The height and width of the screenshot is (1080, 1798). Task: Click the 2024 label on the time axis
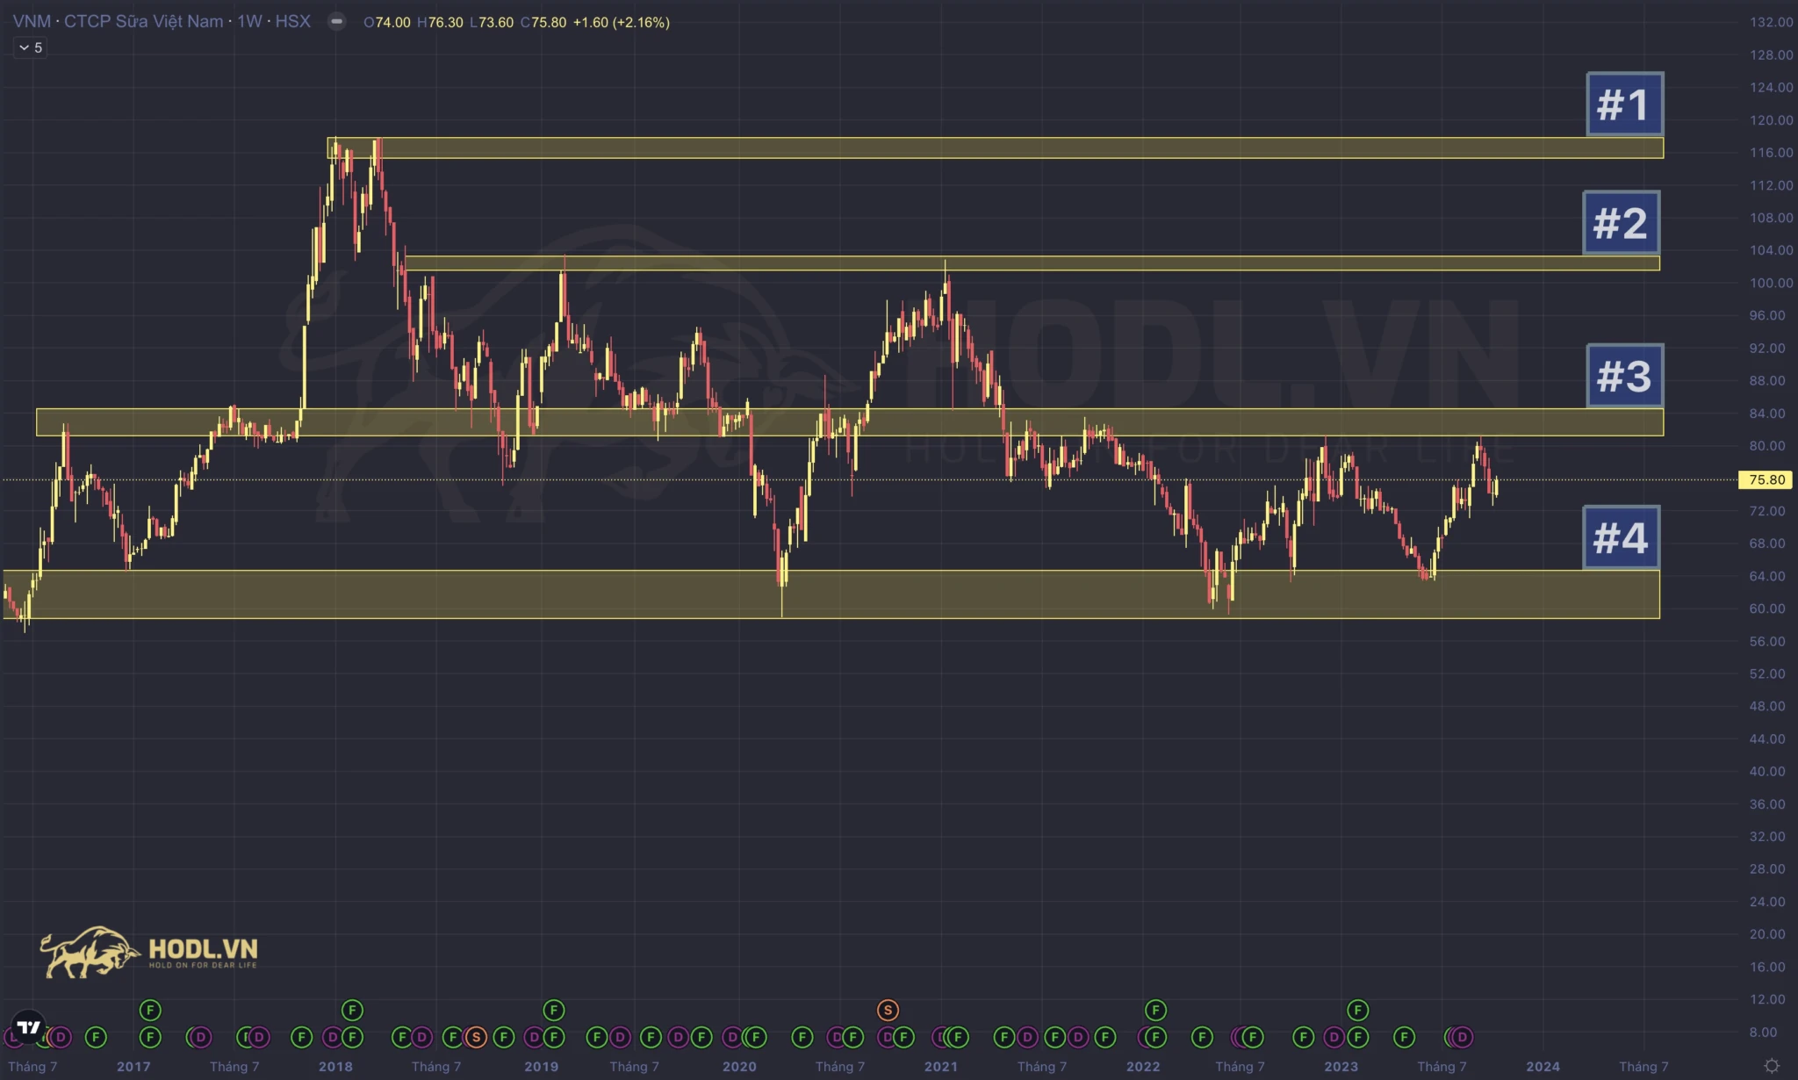[x=1543, y=1066]
